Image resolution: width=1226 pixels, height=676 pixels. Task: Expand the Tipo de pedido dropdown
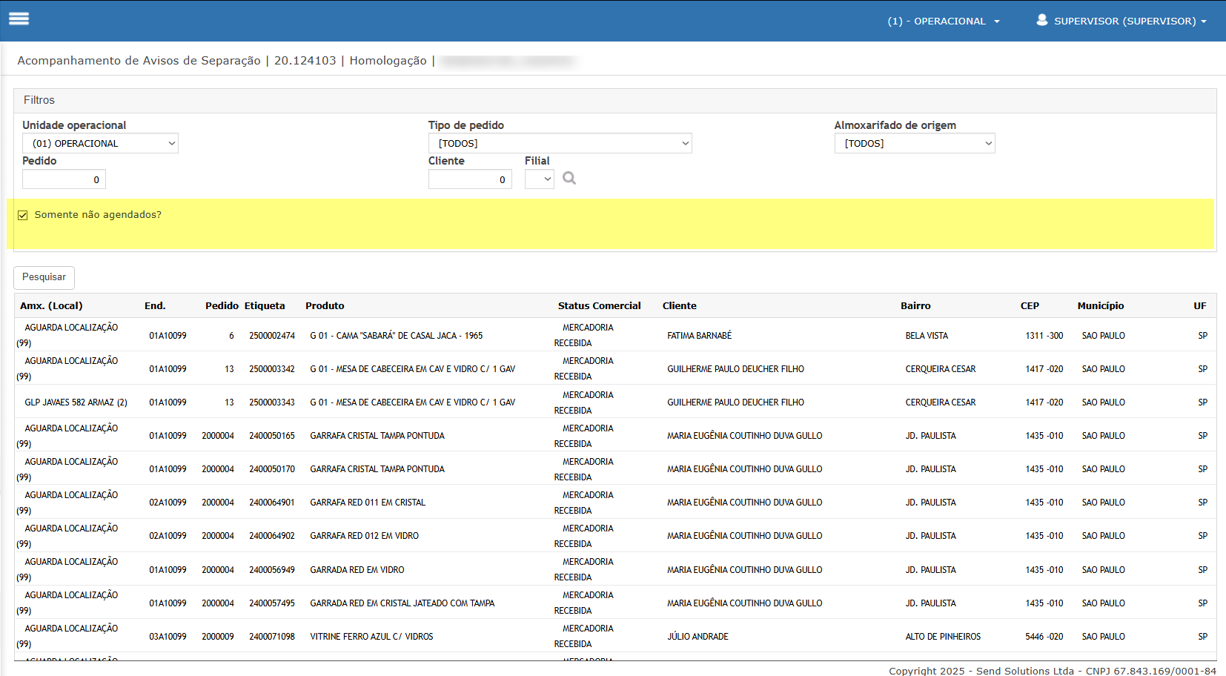click(560, 144)
